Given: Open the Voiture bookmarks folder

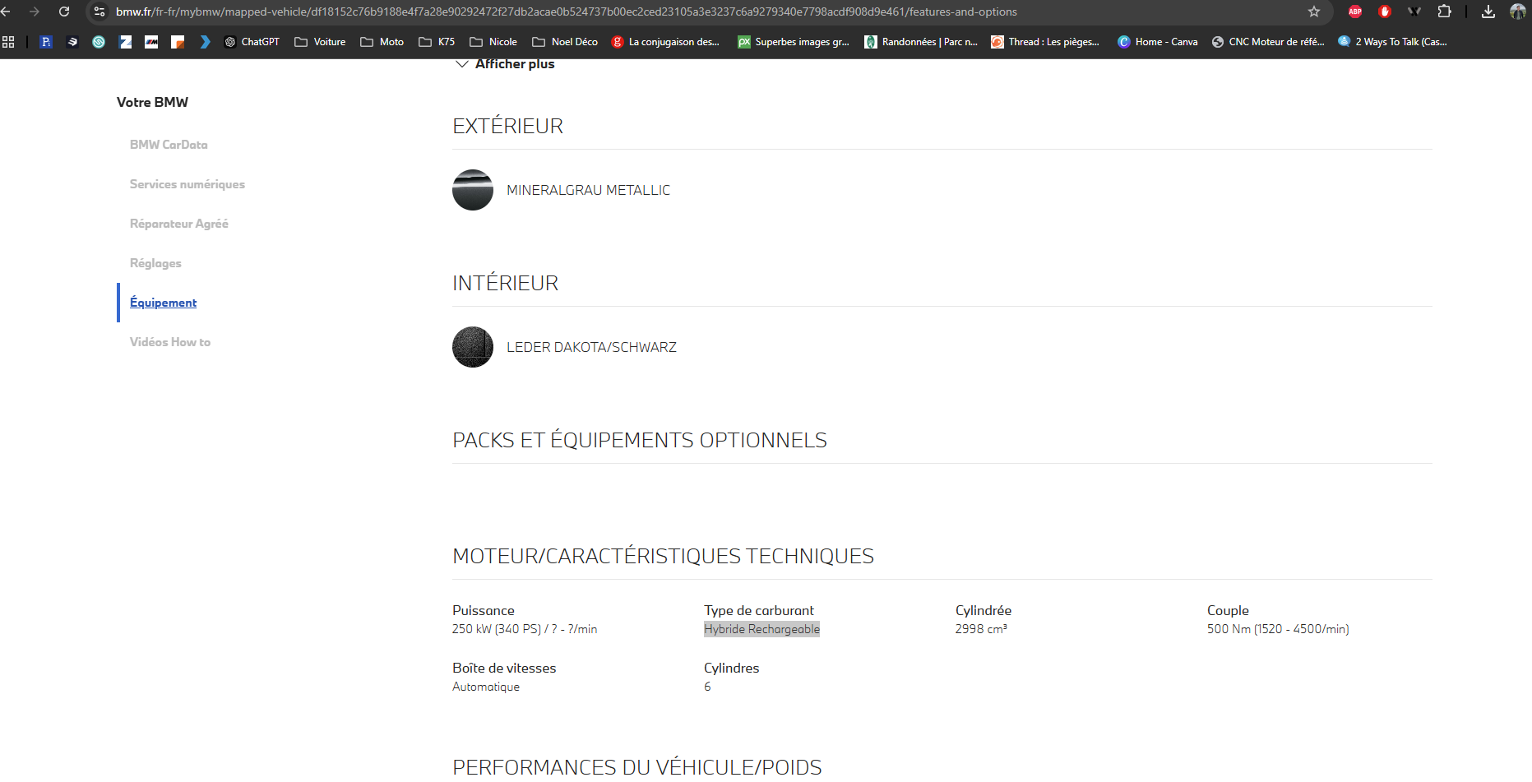Looking at the screenshot, I should pyautogui.click(x=320, y=42).
